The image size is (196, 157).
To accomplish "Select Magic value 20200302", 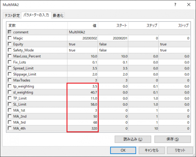I will [x=82, y=38].
